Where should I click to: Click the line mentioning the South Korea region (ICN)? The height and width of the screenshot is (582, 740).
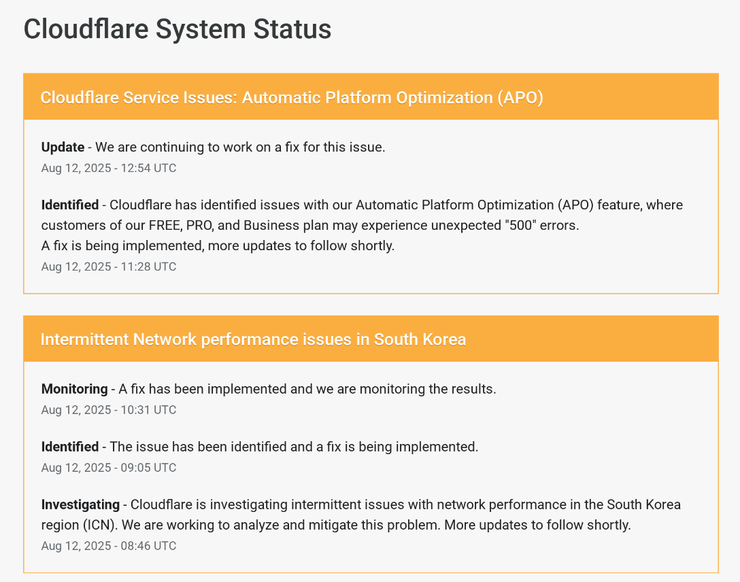(336, 525)
